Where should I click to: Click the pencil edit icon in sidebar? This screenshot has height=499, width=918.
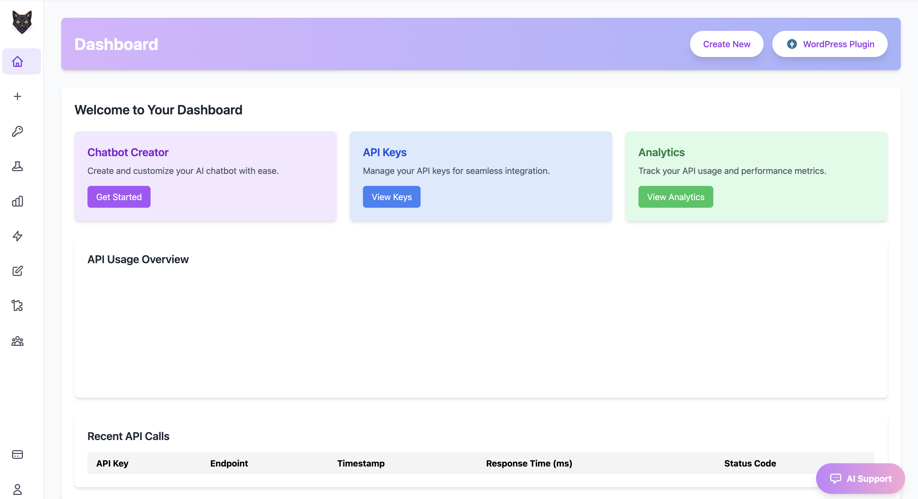[17, 271]
